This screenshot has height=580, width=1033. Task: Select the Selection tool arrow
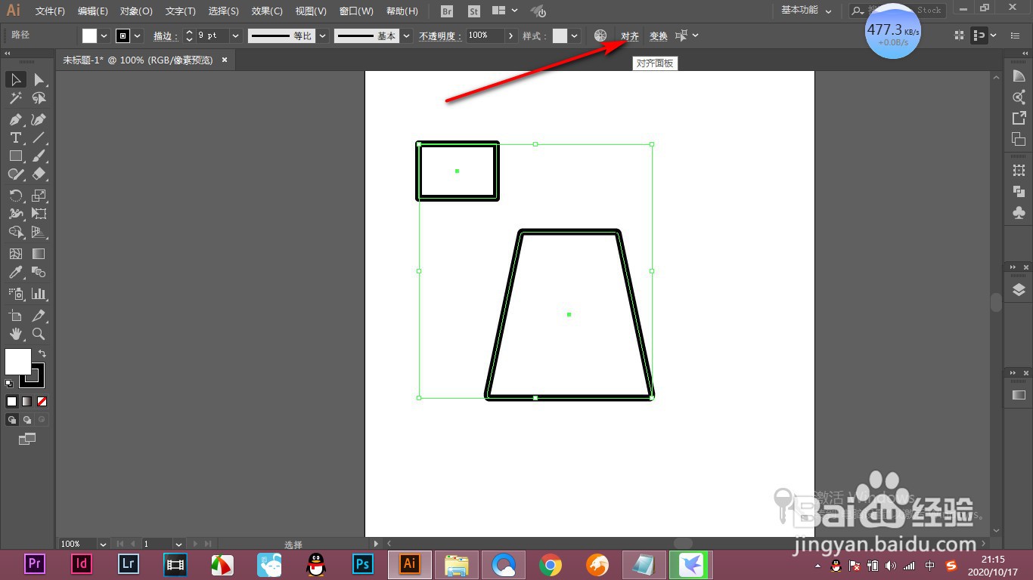click(x=16, y=79)
